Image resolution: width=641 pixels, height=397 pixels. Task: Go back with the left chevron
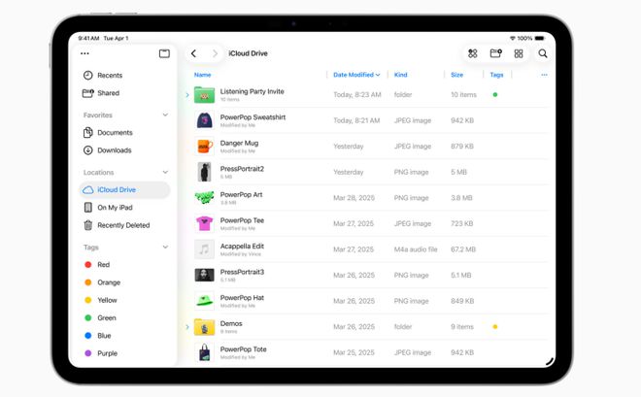click(x=194, y=53)
